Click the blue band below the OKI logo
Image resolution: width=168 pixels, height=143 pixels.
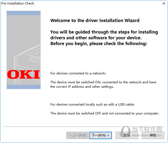(24, 87)
